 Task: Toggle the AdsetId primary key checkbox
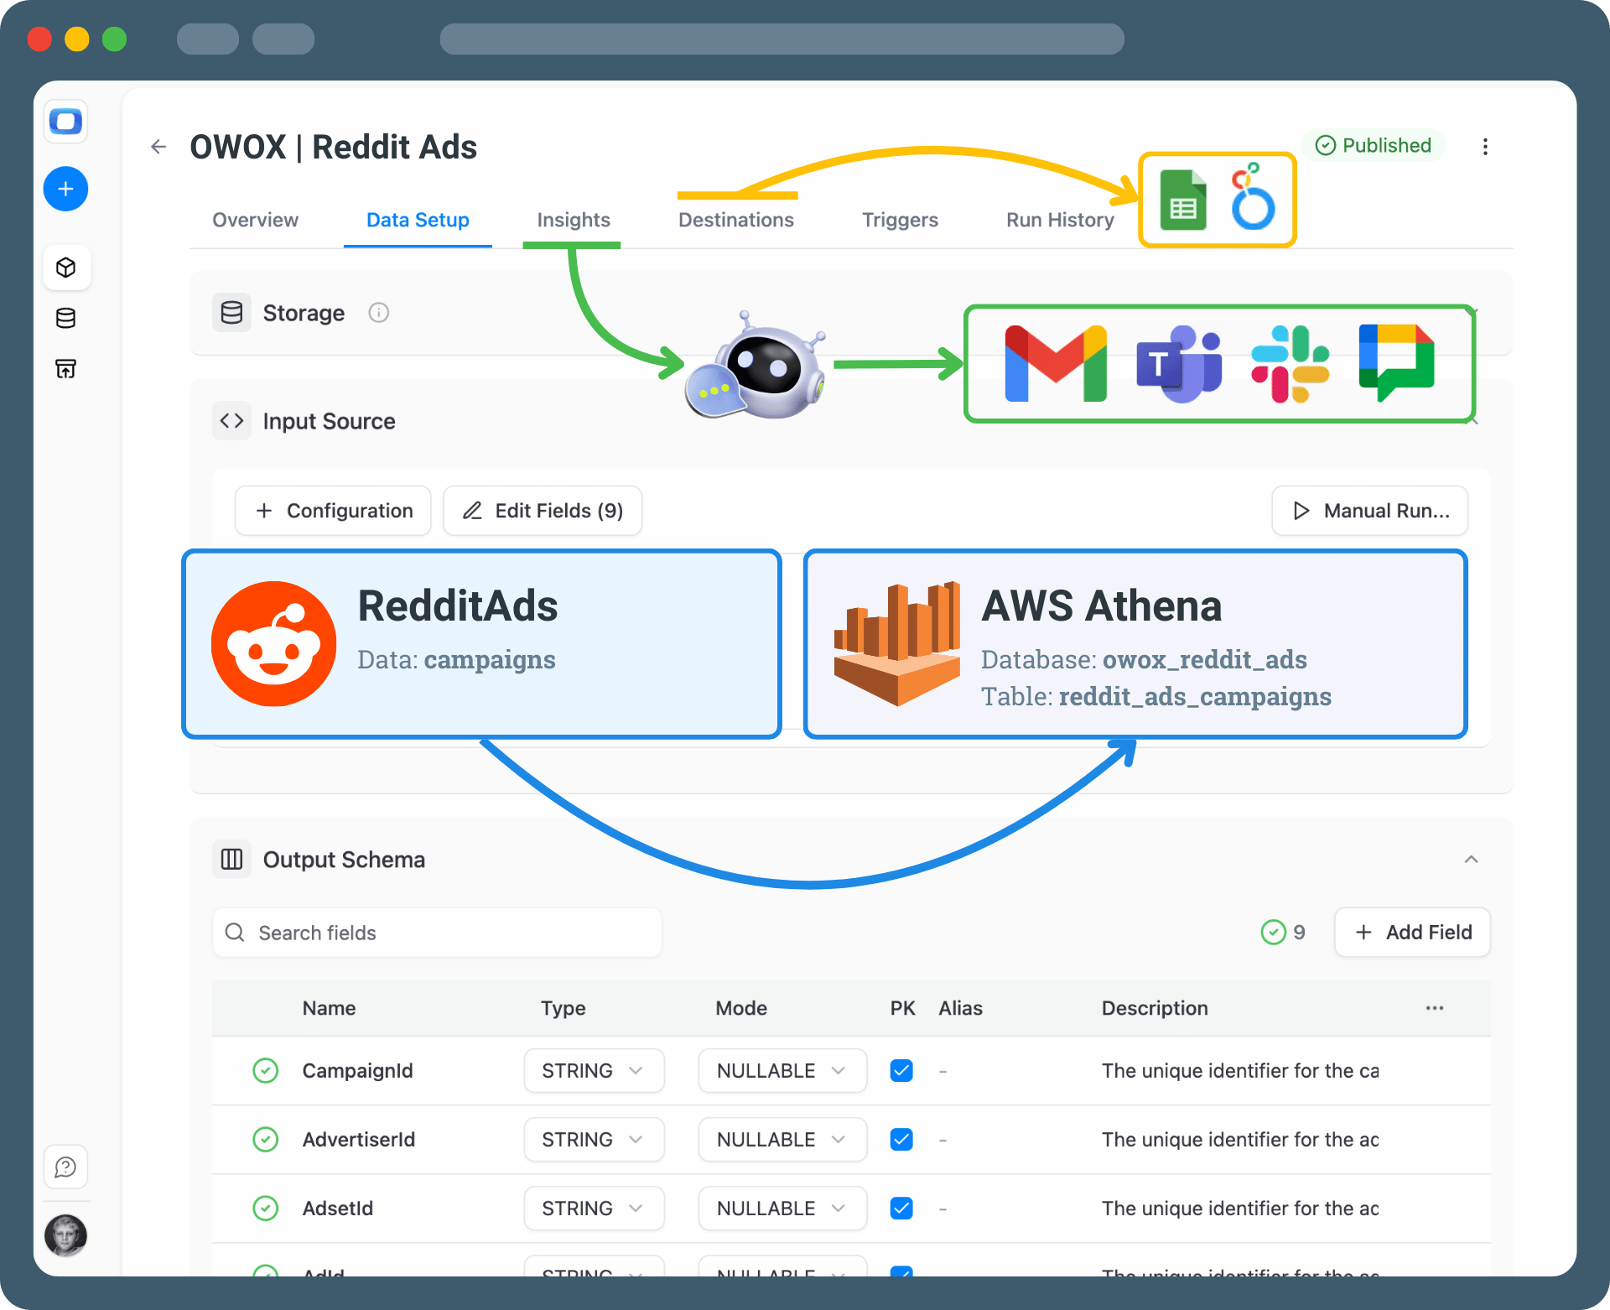901,1208
